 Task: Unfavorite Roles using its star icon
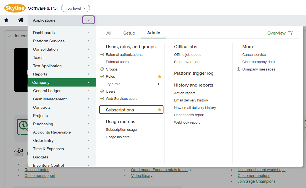[159, 76]
